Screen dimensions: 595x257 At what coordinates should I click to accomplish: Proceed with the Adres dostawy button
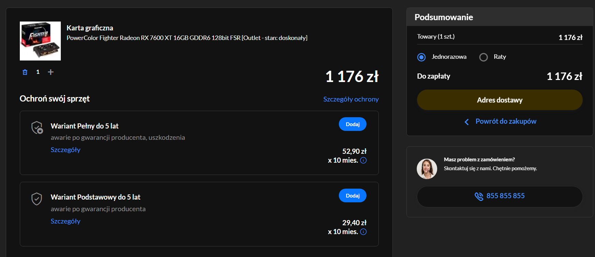[499, 100]
